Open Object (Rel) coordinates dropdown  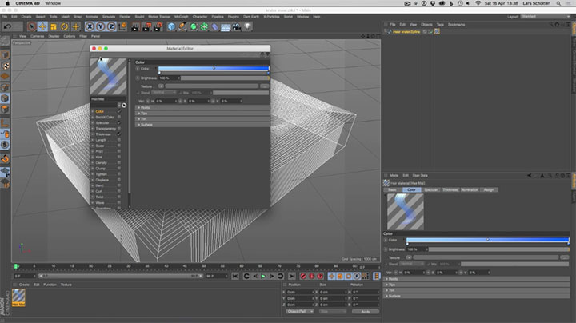tap(300, 312)
